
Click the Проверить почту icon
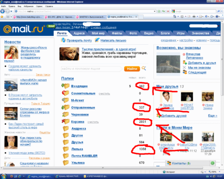pos(63,40)
